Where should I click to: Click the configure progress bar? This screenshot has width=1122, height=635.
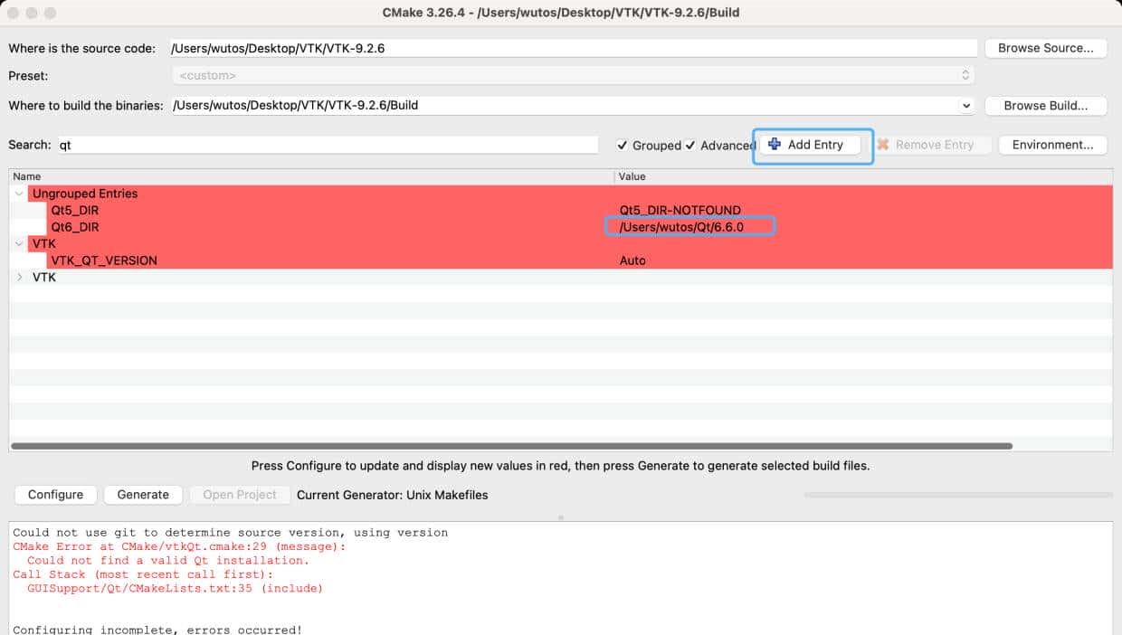coord(958,495)
